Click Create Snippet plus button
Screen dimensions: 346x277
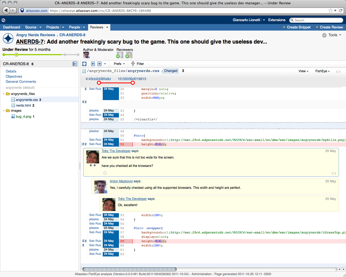click(x=297, y=27)
